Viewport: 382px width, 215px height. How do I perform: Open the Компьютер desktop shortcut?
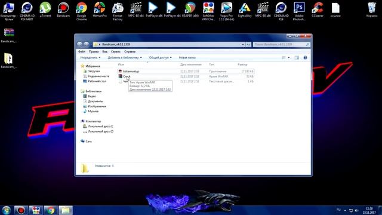coord(8,11)
